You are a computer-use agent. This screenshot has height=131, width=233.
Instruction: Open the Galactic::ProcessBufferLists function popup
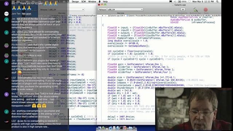pos(174,15)
